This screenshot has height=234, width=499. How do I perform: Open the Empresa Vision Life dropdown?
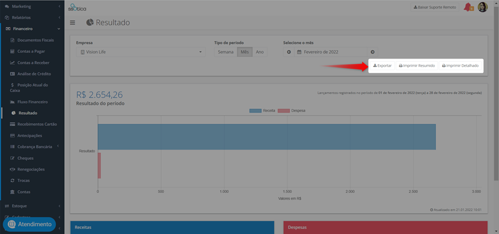pos(141,52)
